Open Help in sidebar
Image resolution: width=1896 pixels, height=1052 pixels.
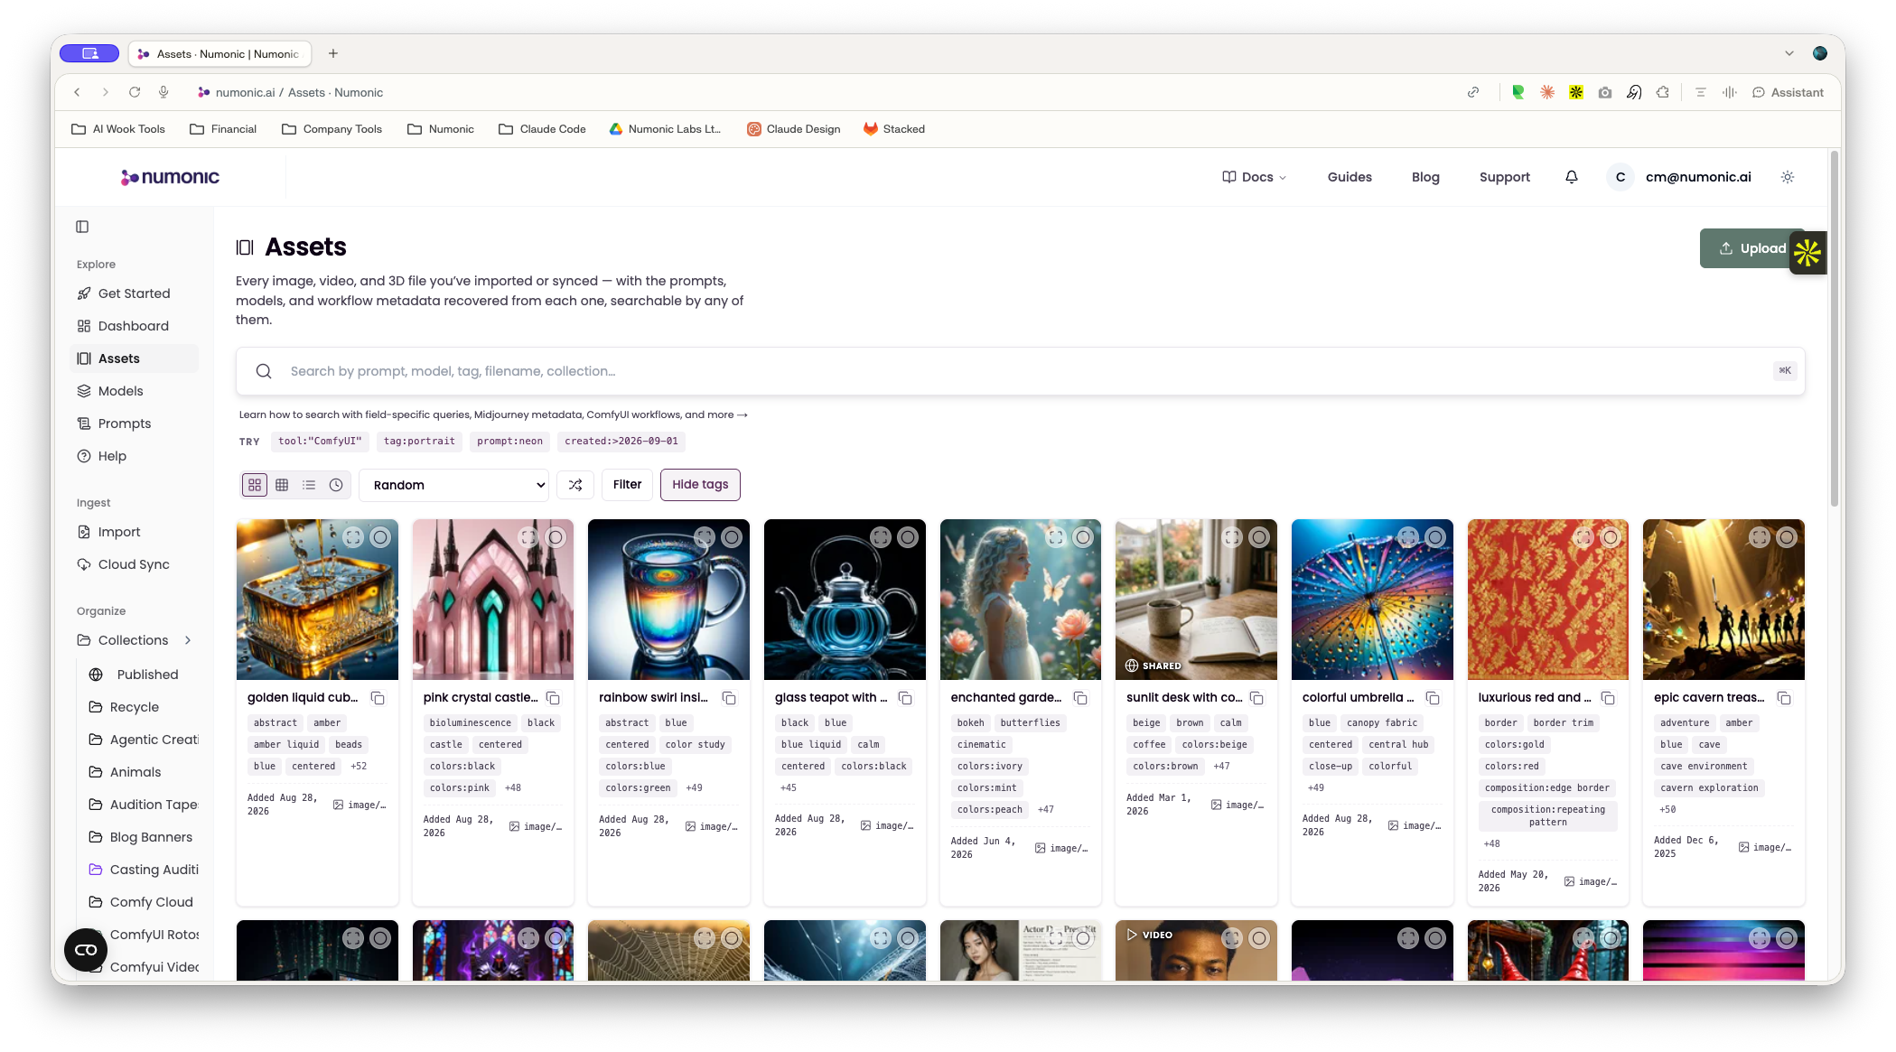pyautogui.click(x=135, y=456)
